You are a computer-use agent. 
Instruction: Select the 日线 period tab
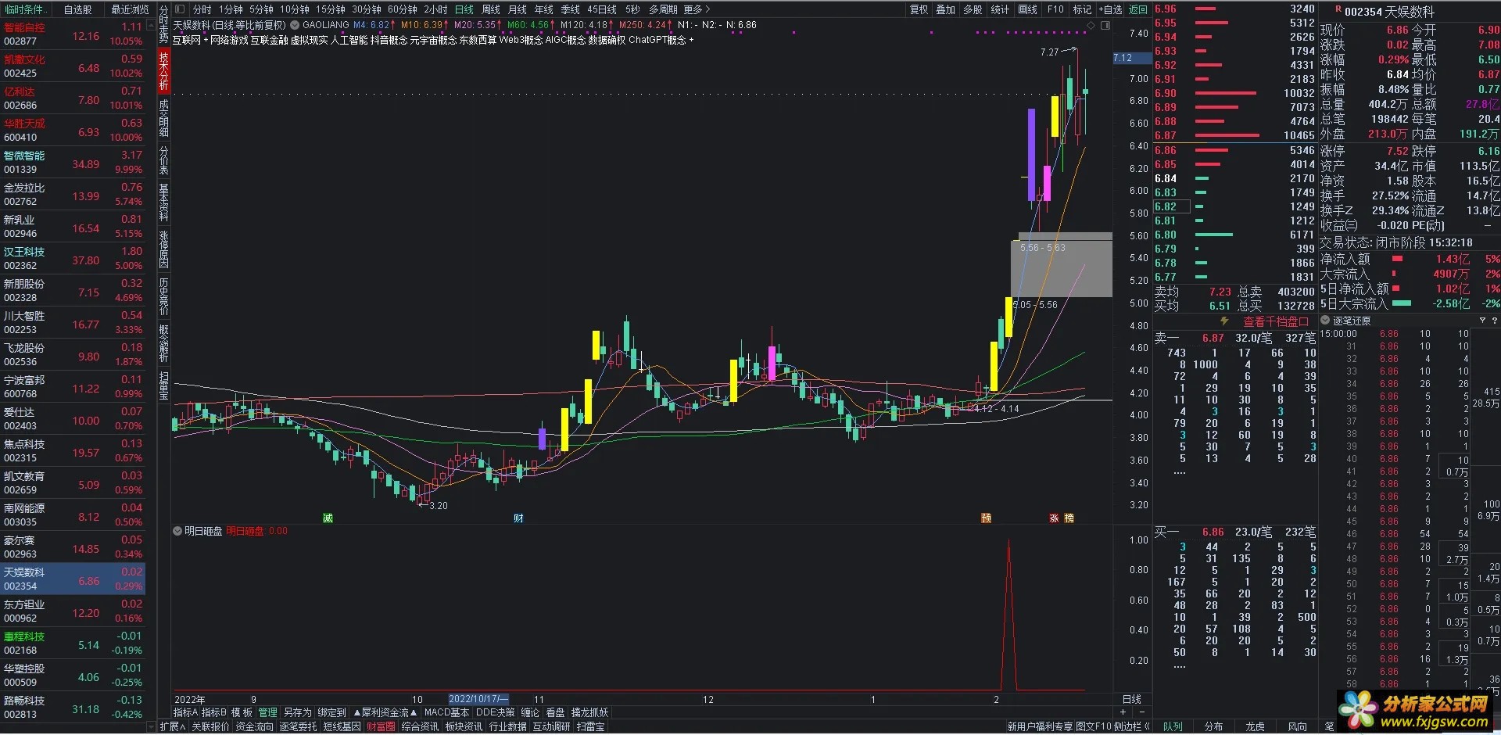[x=464, y=9]
